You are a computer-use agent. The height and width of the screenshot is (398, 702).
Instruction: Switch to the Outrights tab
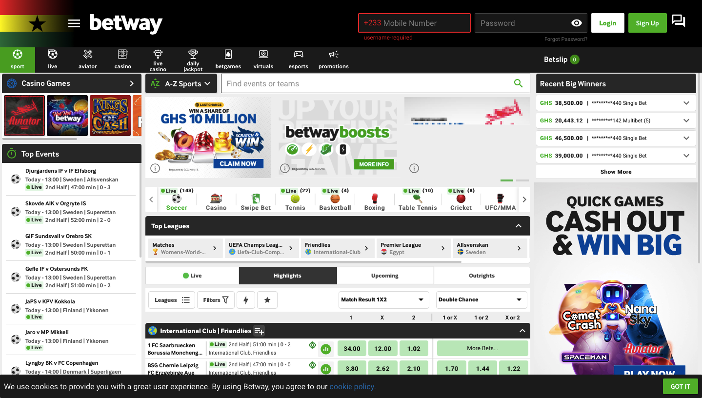pos(482,276)
